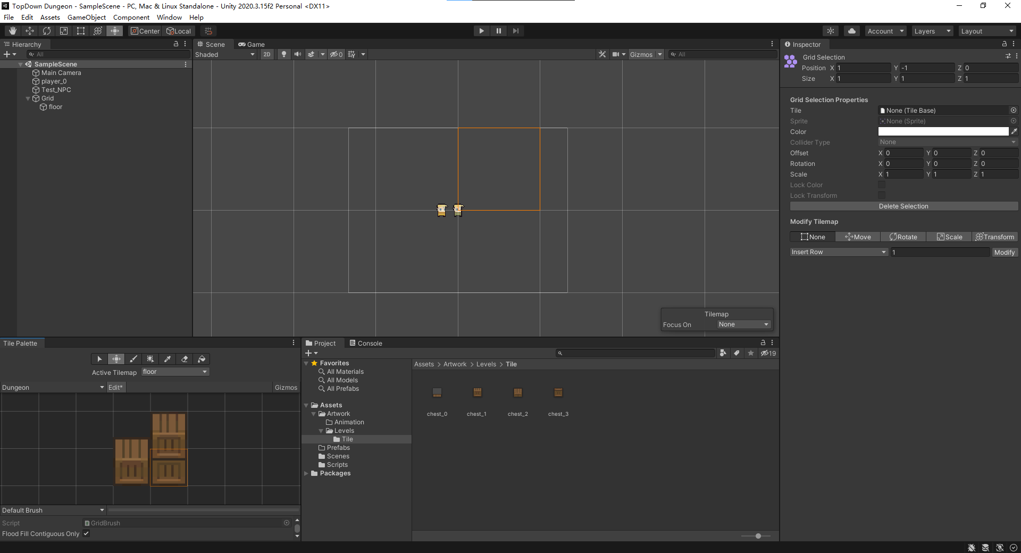Open the GameObject menu

pos(86,18)
